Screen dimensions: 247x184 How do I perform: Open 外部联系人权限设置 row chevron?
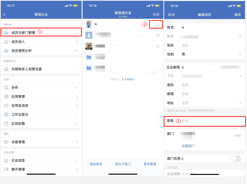pos(77,69)
